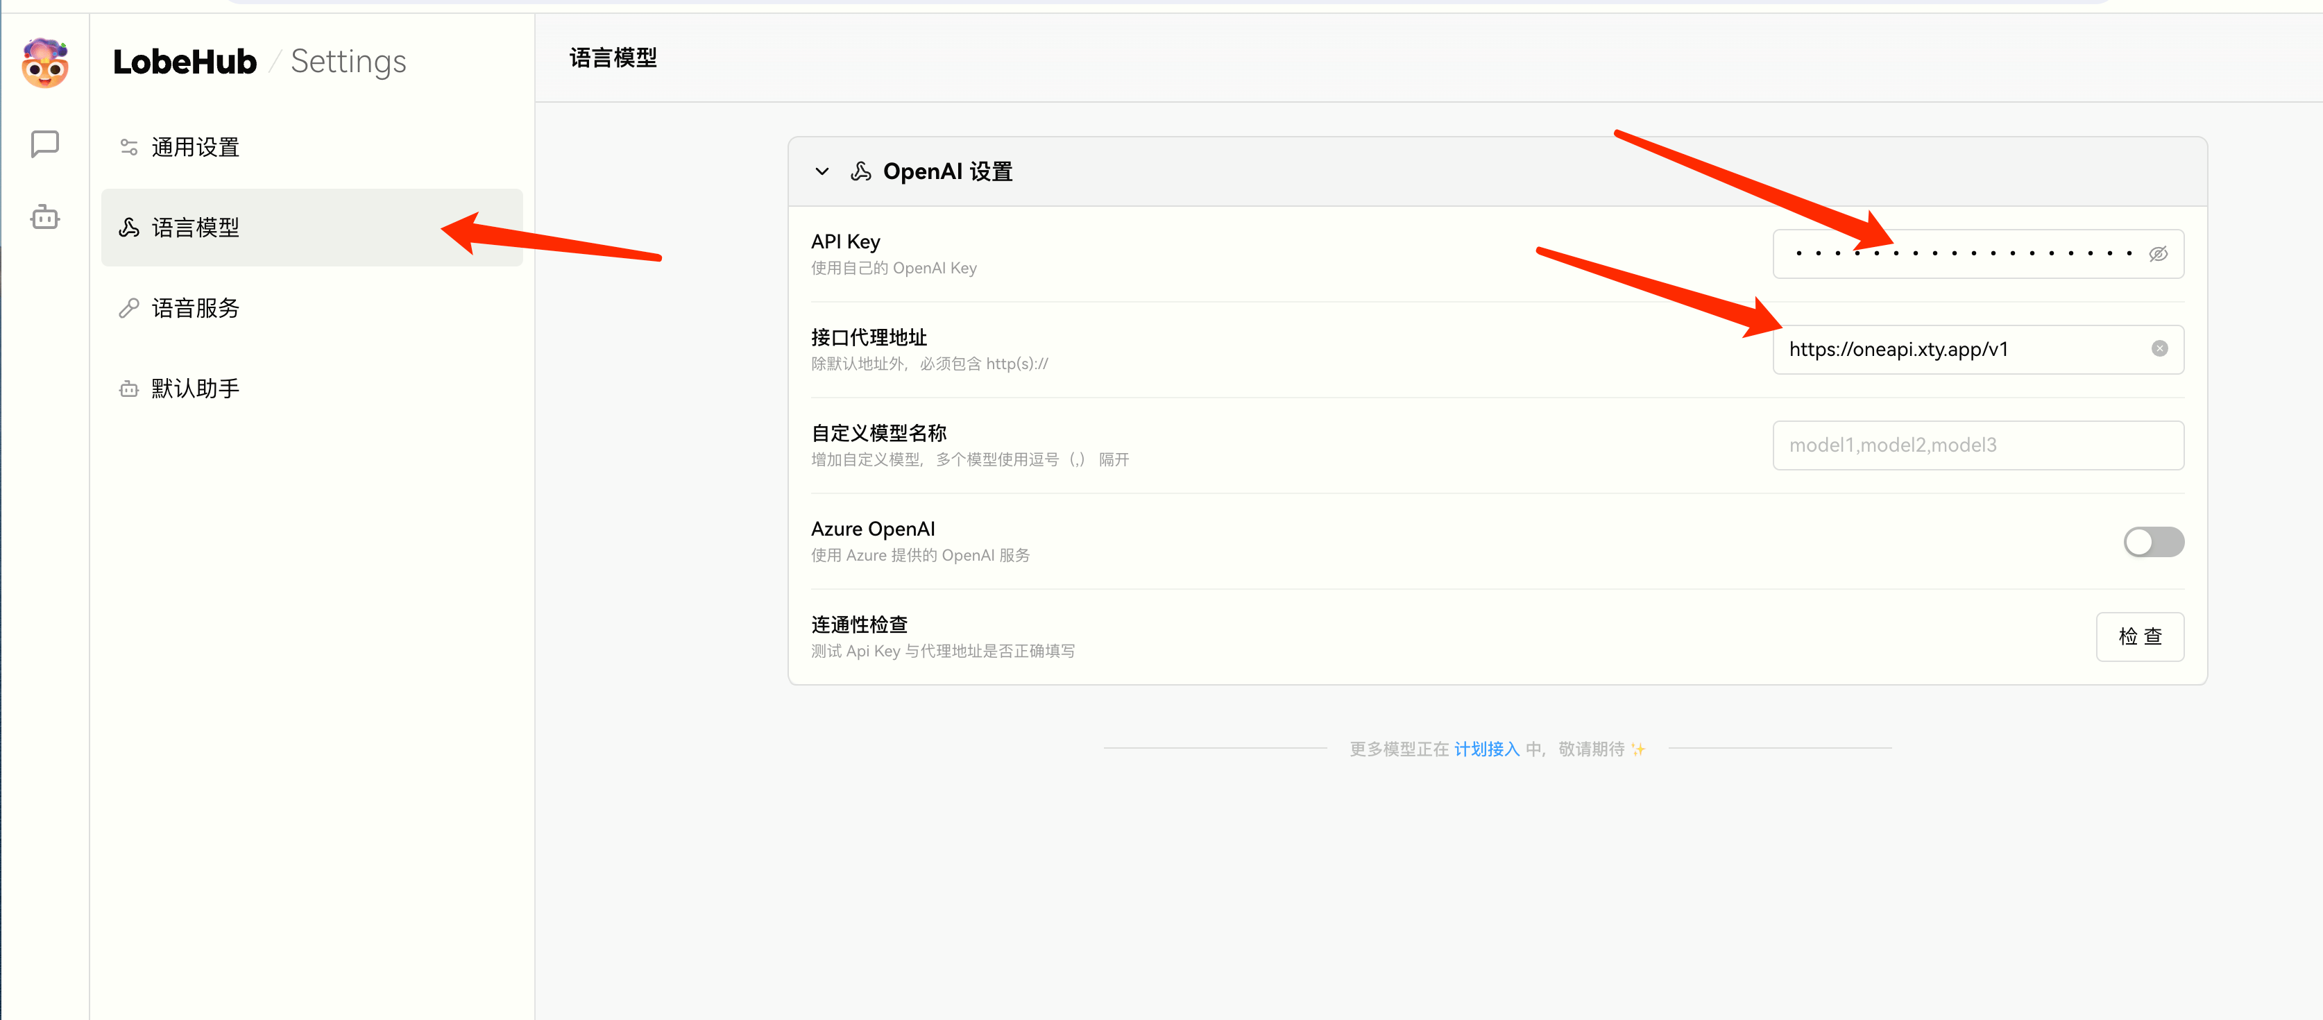Select the robot assistant icon in sidebar
Screen dimensions: 2323x1020
click(x=44, y=216)
